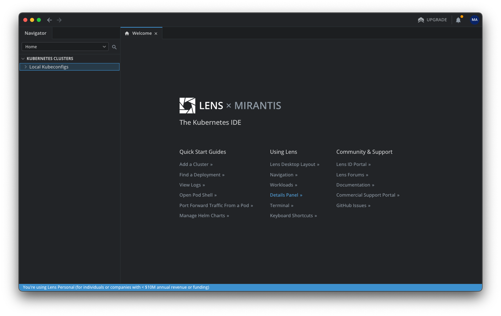
Task: Open the Add a Cluster guide
Action: pos(196,164)
